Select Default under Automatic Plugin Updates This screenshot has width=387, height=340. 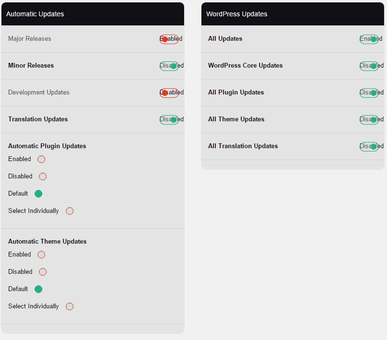pos(38,194)
